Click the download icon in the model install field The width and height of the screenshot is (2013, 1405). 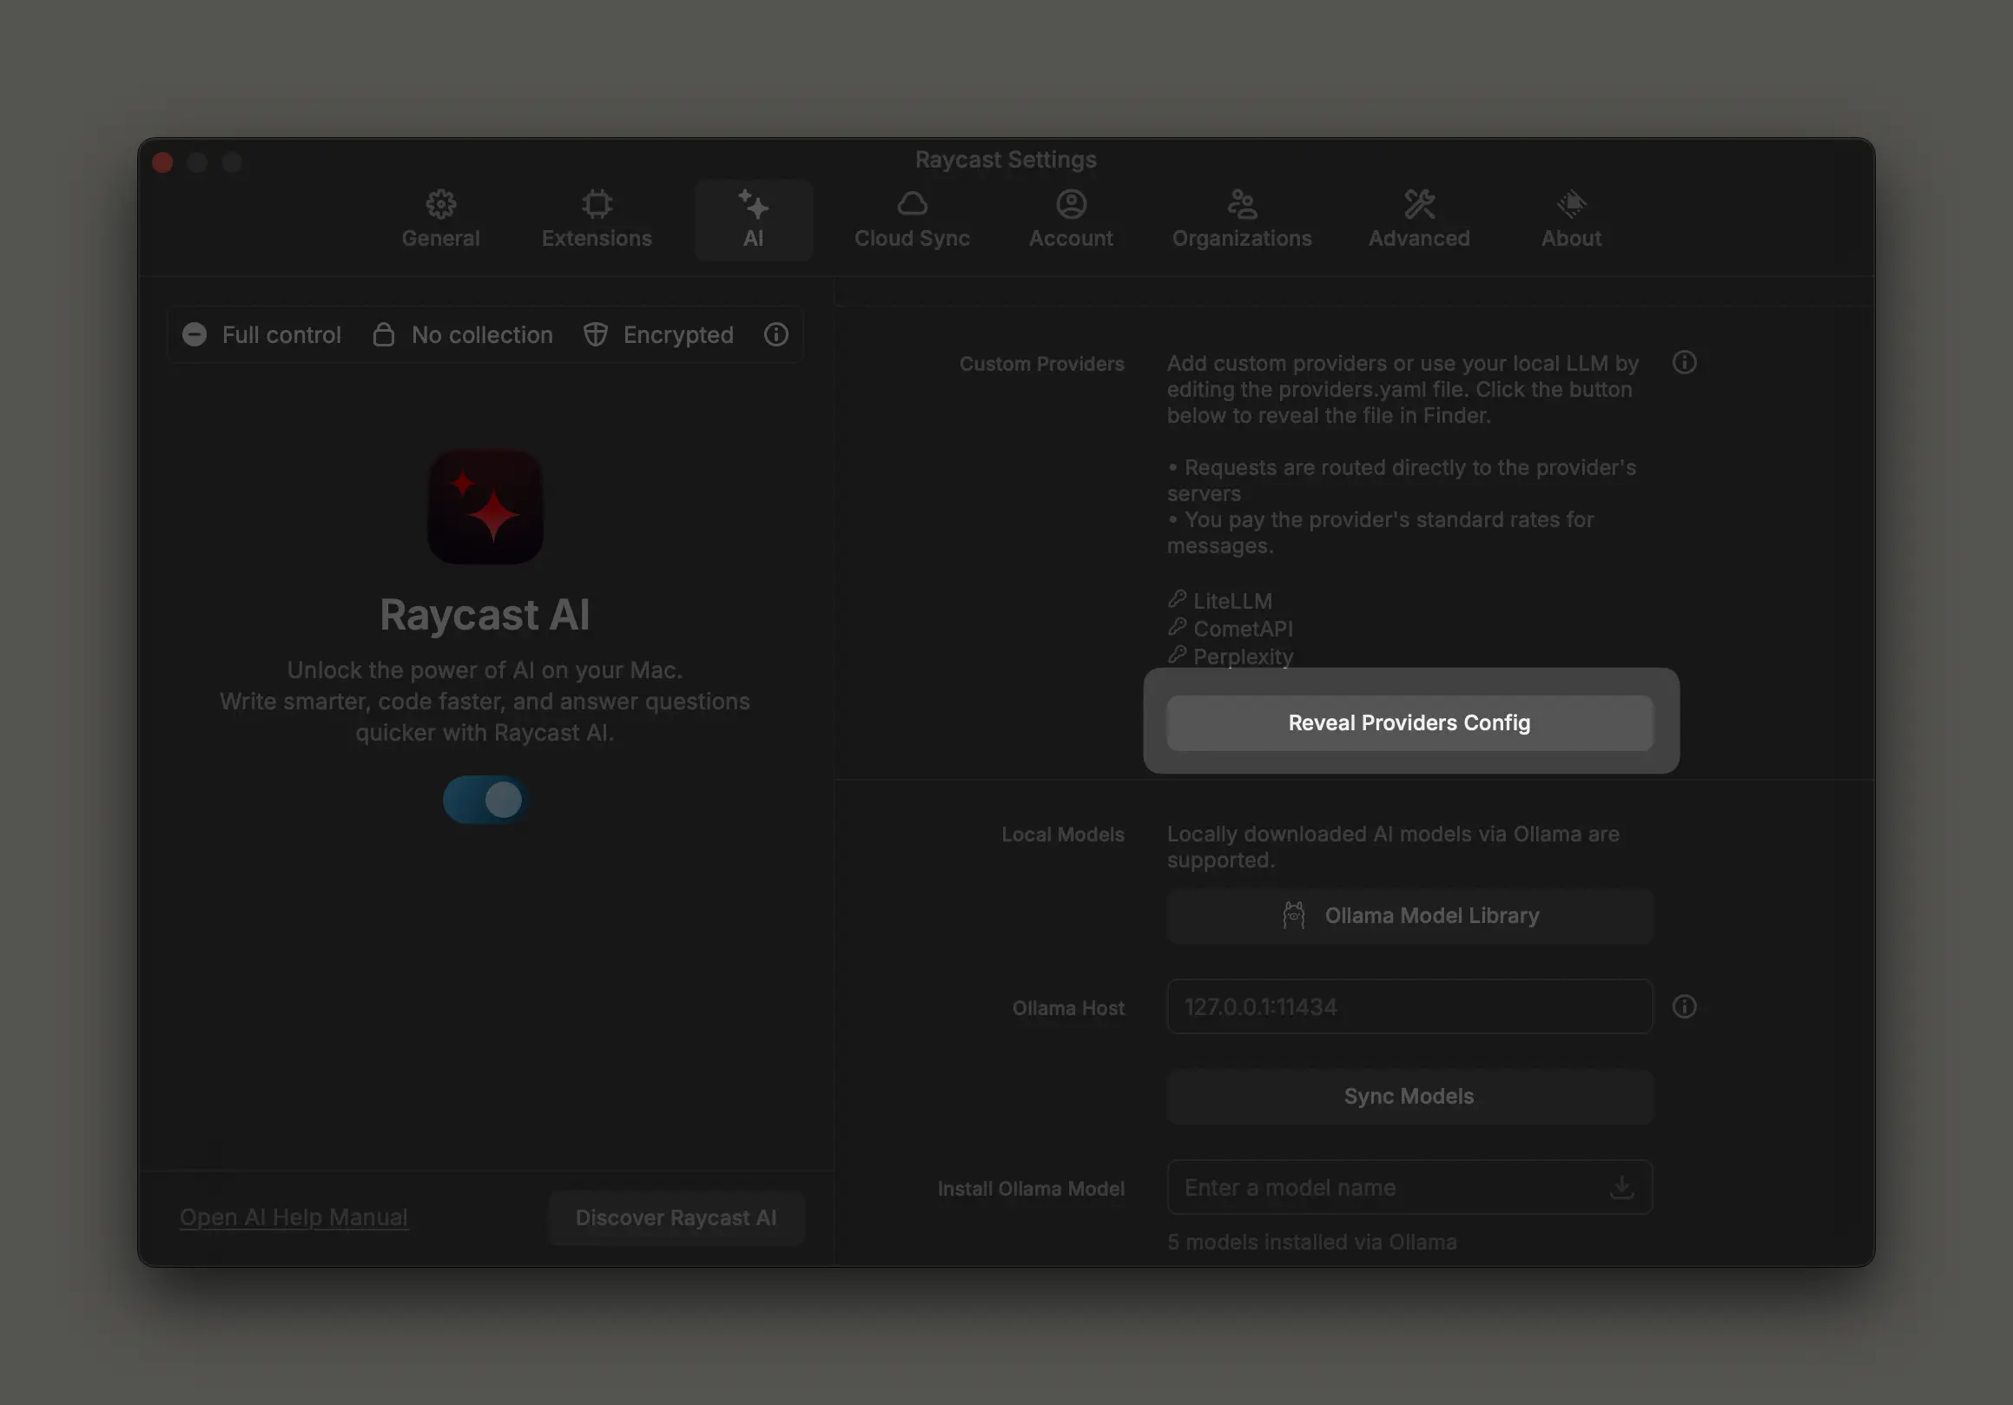(1621, 1187)
